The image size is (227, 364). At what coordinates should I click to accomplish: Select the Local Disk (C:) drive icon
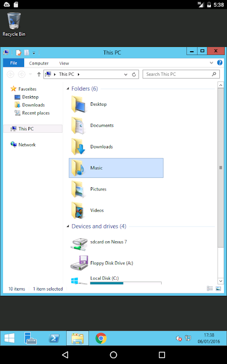tap(79, 281)
